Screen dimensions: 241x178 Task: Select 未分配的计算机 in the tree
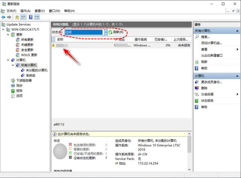click(37, 70)
